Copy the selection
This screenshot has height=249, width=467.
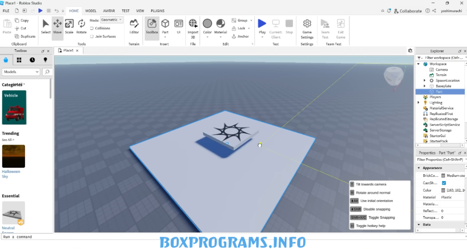22,21
